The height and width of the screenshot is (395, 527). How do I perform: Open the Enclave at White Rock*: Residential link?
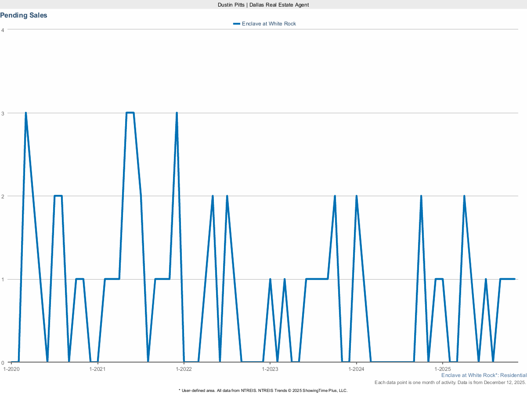pyautogui.click(x=484, y=375)
